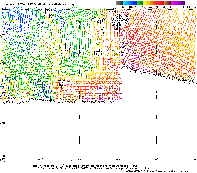
Task: Select the magenta-purple 40-50 knots legend segment
Action: click(178, 3)
